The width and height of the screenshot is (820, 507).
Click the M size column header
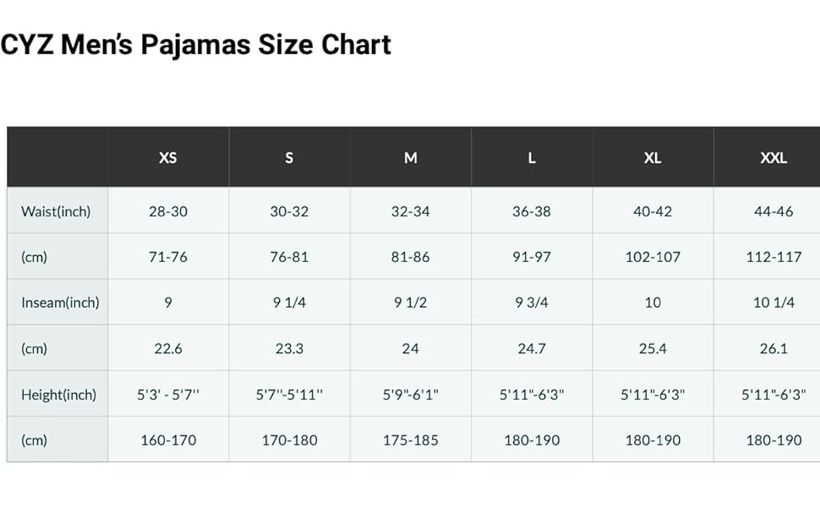[411, 158]
